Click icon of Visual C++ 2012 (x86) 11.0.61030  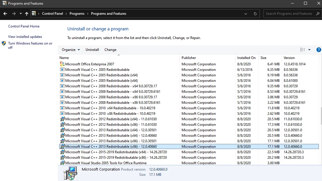coord(62,124)
